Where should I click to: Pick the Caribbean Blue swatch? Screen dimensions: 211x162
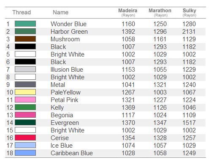[25, 153]
